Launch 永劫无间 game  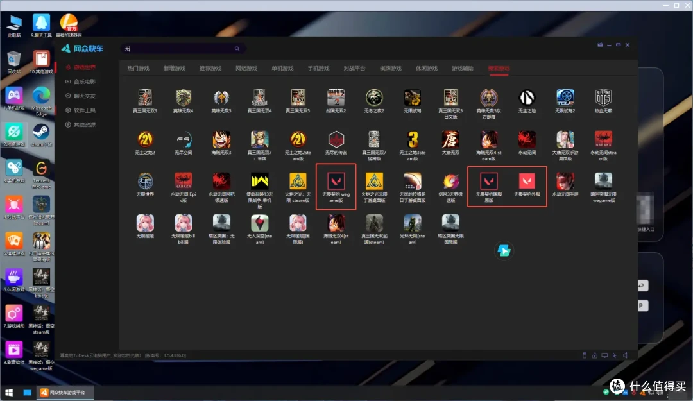(x=527, y=139)
